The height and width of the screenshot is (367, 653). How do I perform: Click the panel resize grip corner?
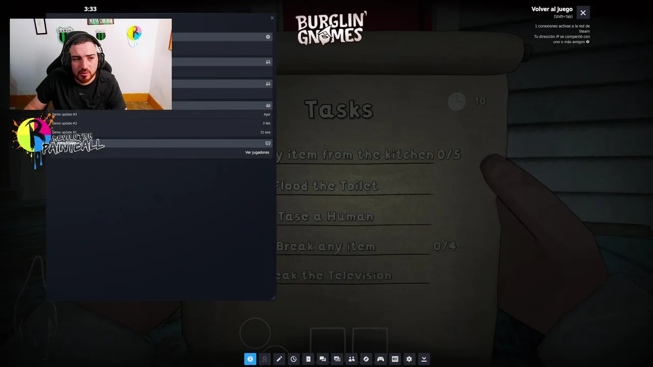(x=273, y=298)
